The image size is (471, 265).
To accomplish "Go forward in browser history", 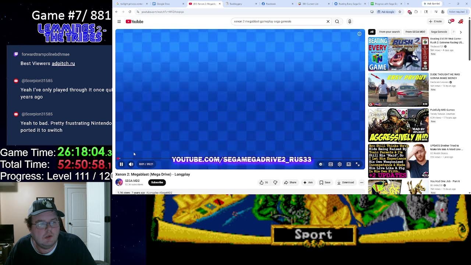I will tap(123, 12).
